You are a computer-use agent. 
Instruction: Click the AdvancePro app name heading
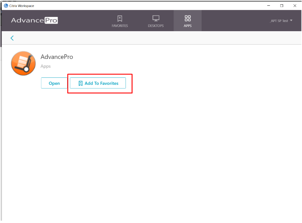tap(57, 57)
